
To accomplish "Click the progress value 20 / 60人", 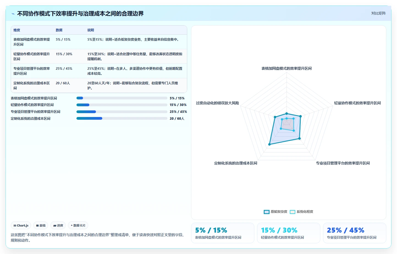I will pos(177,119).
